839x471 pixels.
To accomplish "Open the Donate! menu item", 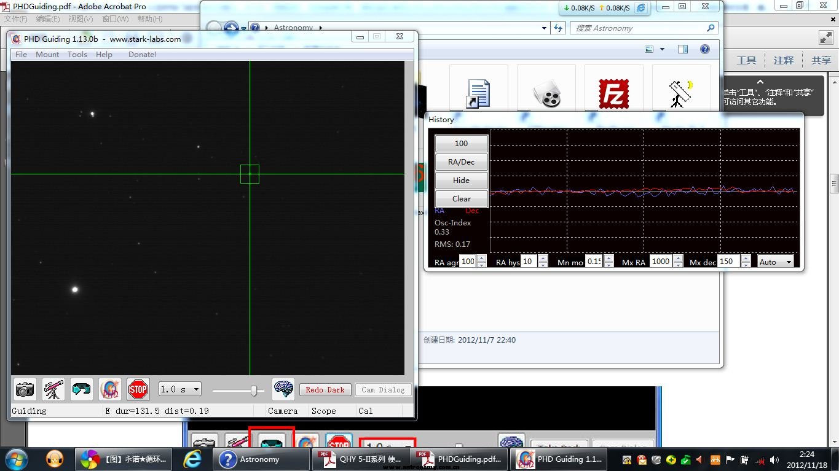I will click(143, 54).
